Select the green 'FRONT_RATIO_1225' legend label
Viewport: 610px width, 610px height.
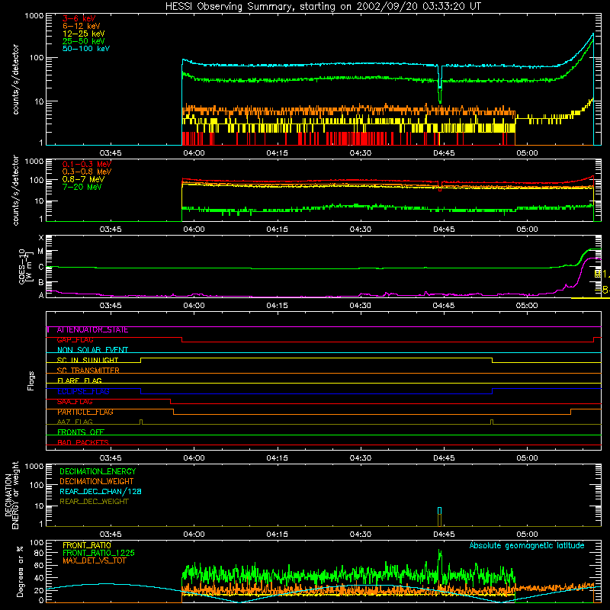click(98, 553)
